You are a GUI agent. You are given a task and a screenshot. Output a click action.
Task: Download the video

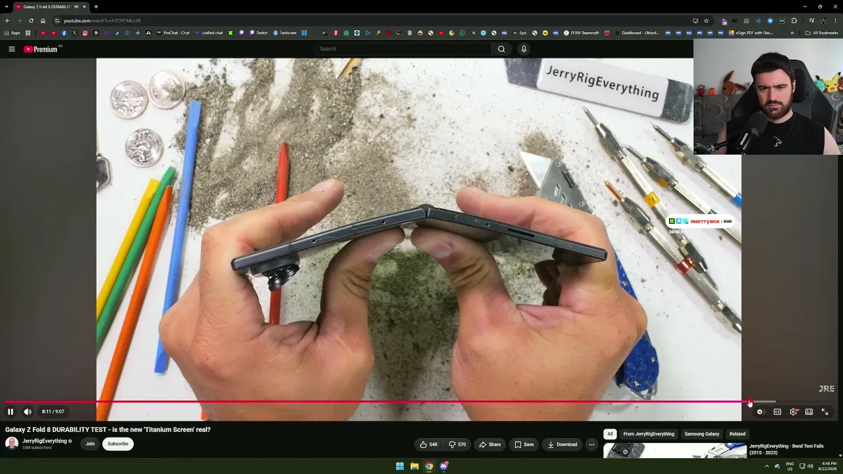pyautogui.click(x=562, y=444)
